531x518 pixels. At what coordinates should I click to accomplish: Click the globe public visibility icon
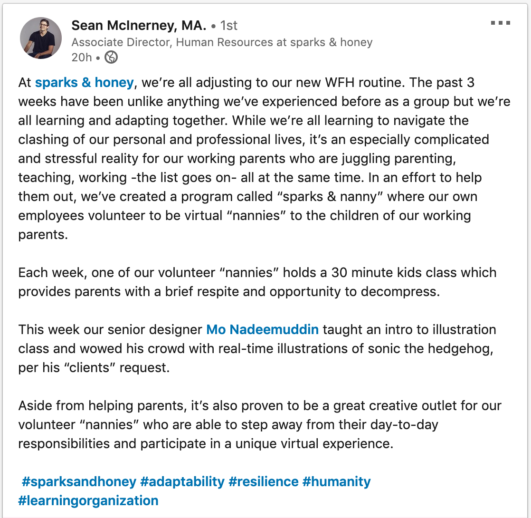coord(111,57)
